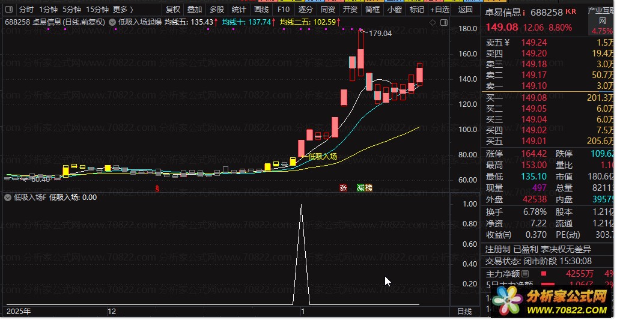Screen dimensions: 617x320
Task: Click the 买五 price 149.01
Action: point(534,140)
